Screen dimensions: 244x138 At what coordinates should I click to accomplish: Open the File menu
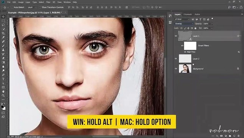click(x=9, y=2)
